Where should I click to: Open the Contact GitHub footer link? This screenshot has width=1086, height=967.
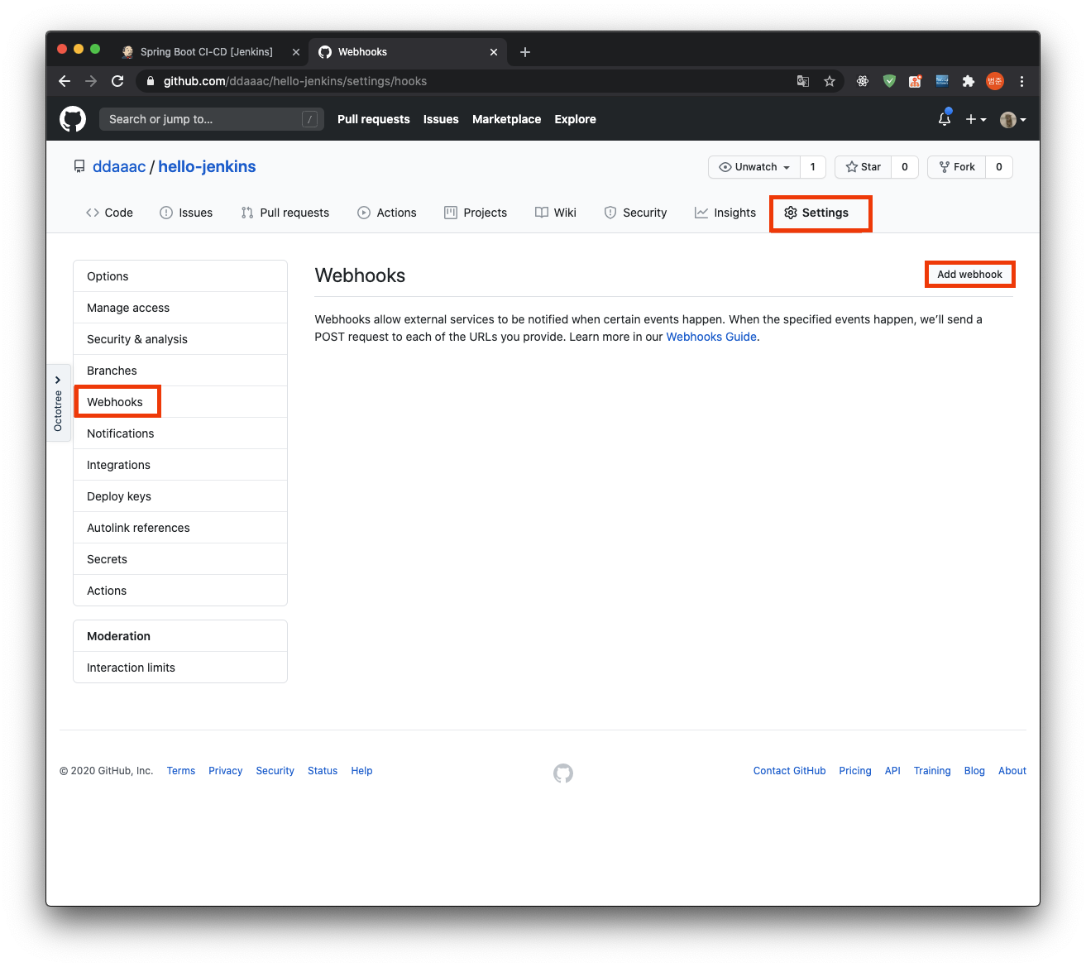[x=789, y=771]
